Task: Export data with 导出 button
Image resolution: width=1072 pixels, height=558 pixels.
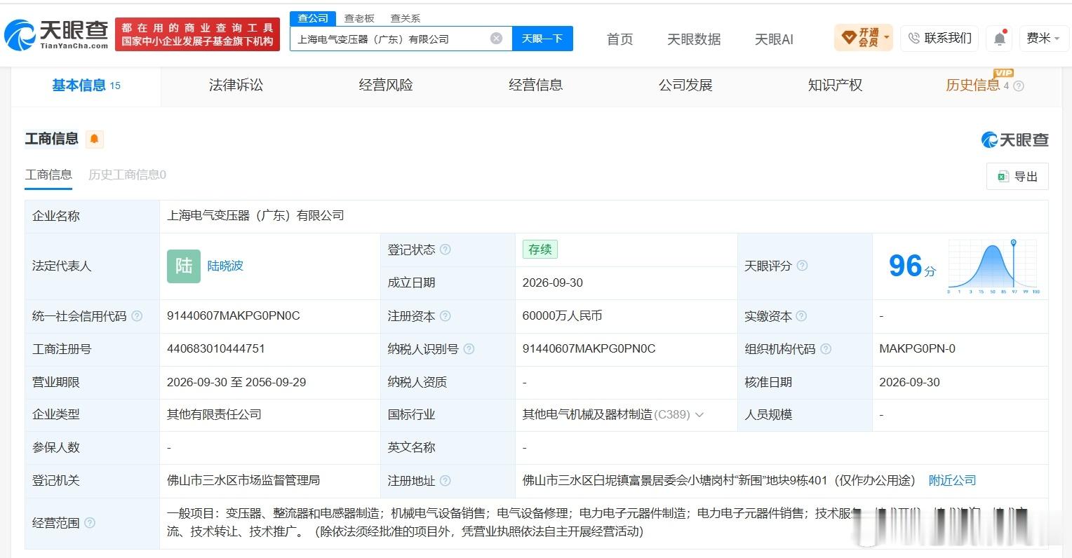Action: (x=1017, y=177)
